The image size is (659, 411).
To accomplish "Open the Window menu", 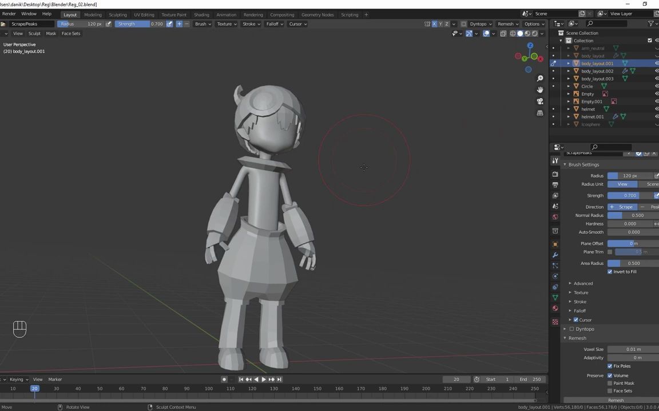I will coord(29,14).
